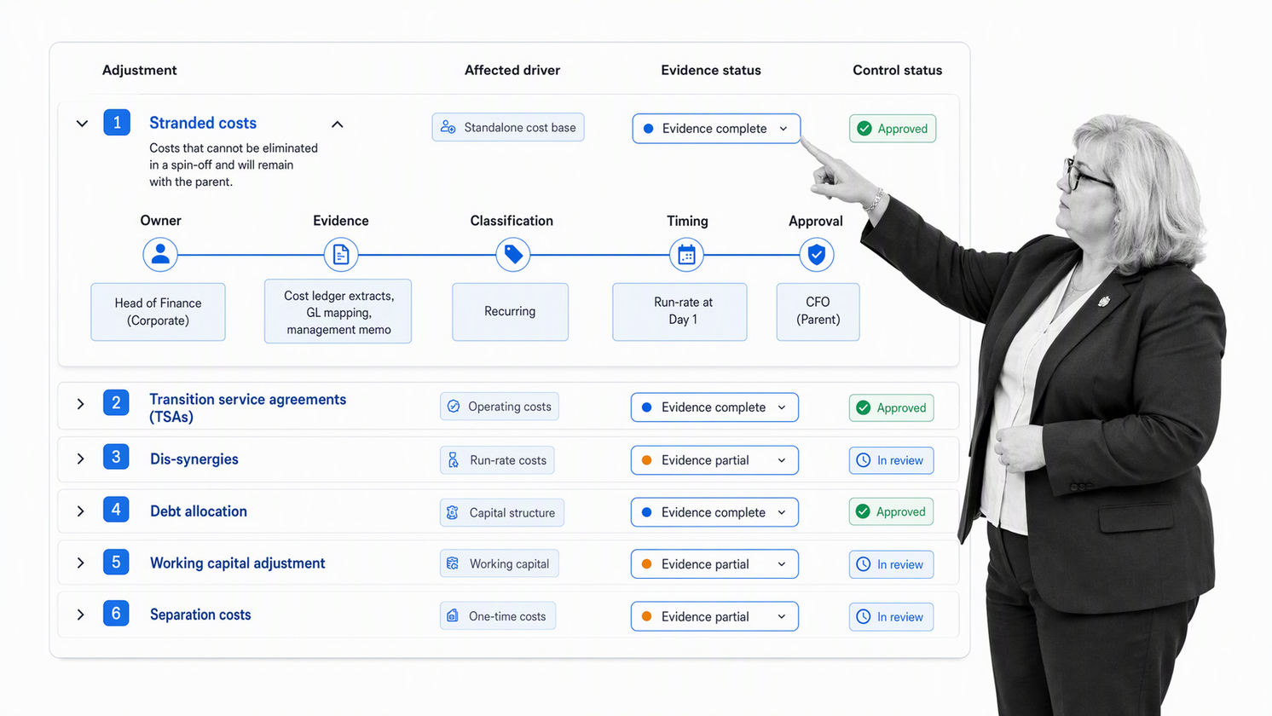Expand the Dis-synergies row
1272x716 pixels.
tap(80, 459)
